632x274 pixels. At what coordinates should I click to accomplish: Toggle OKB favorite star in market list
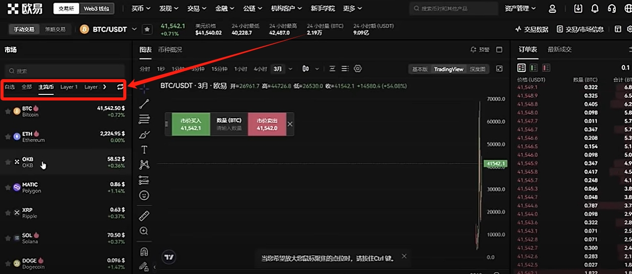point(8,162)
